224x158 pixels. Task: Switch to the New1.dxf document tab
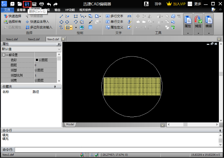click(x=12, y=39)
